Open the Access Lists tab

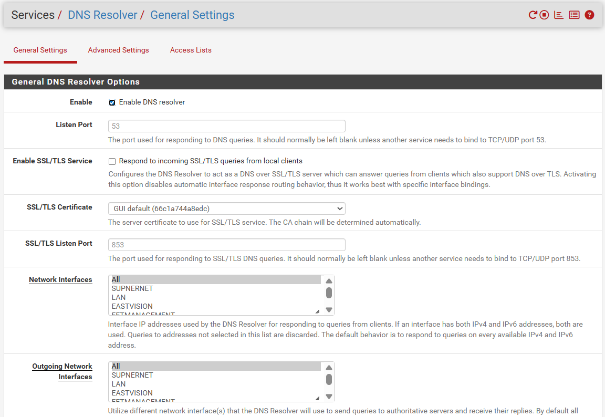[x=191, y=50]
